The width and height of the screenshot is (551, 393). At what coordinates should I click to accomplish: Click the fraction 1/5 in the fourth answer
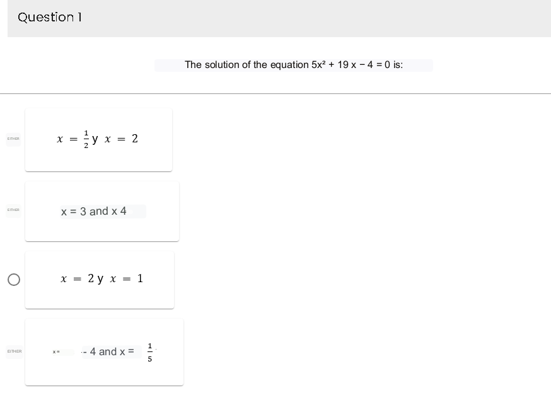click(x=149, y=351)
